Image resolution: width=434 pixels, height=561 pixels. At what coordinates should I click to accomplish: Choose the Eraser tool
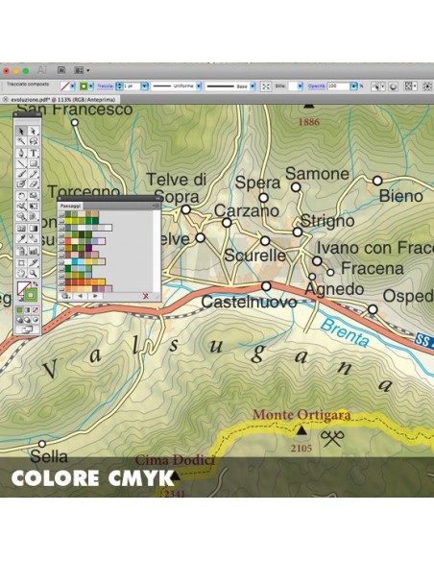[x=33, y=184]
